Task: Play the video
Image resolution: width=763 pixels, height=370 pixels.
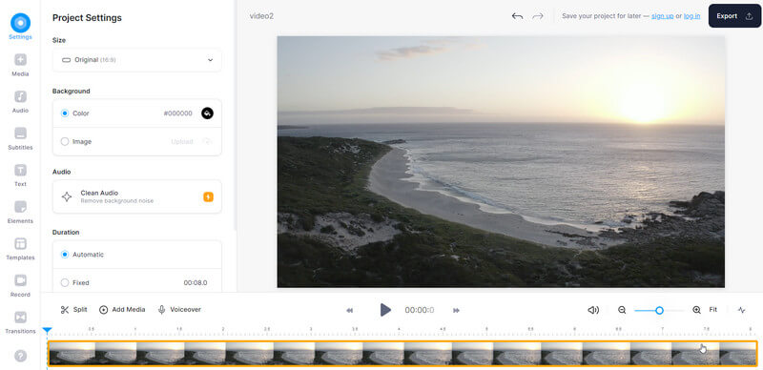Action: click(385, 310)
